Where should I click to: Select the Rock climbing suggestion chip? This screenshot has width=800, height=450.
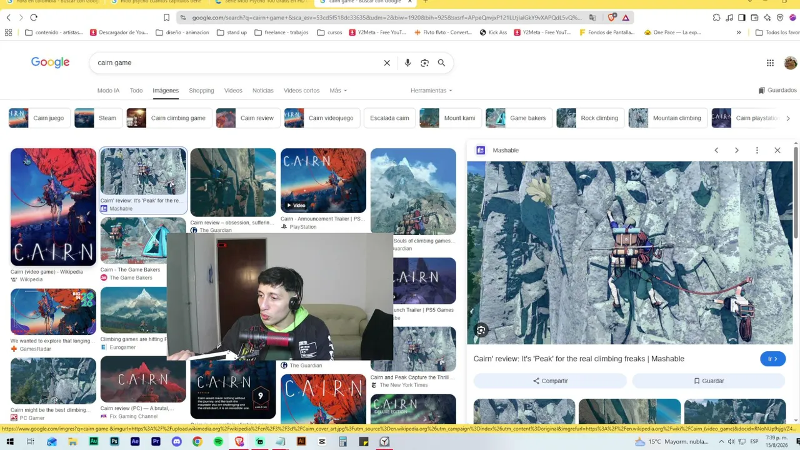pos(589,118)
